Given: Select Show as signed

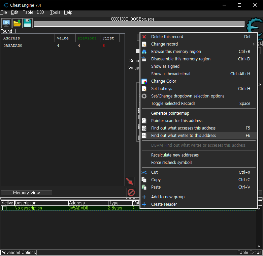Looking at the screenshot, I should (199, 66).
